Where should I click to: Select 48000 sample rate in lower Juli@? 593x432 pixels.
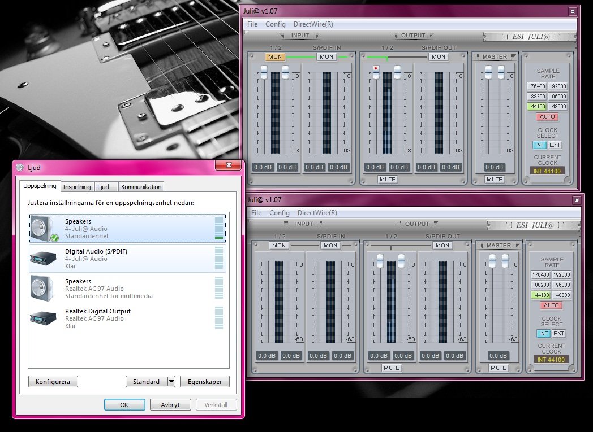point(562,295)
